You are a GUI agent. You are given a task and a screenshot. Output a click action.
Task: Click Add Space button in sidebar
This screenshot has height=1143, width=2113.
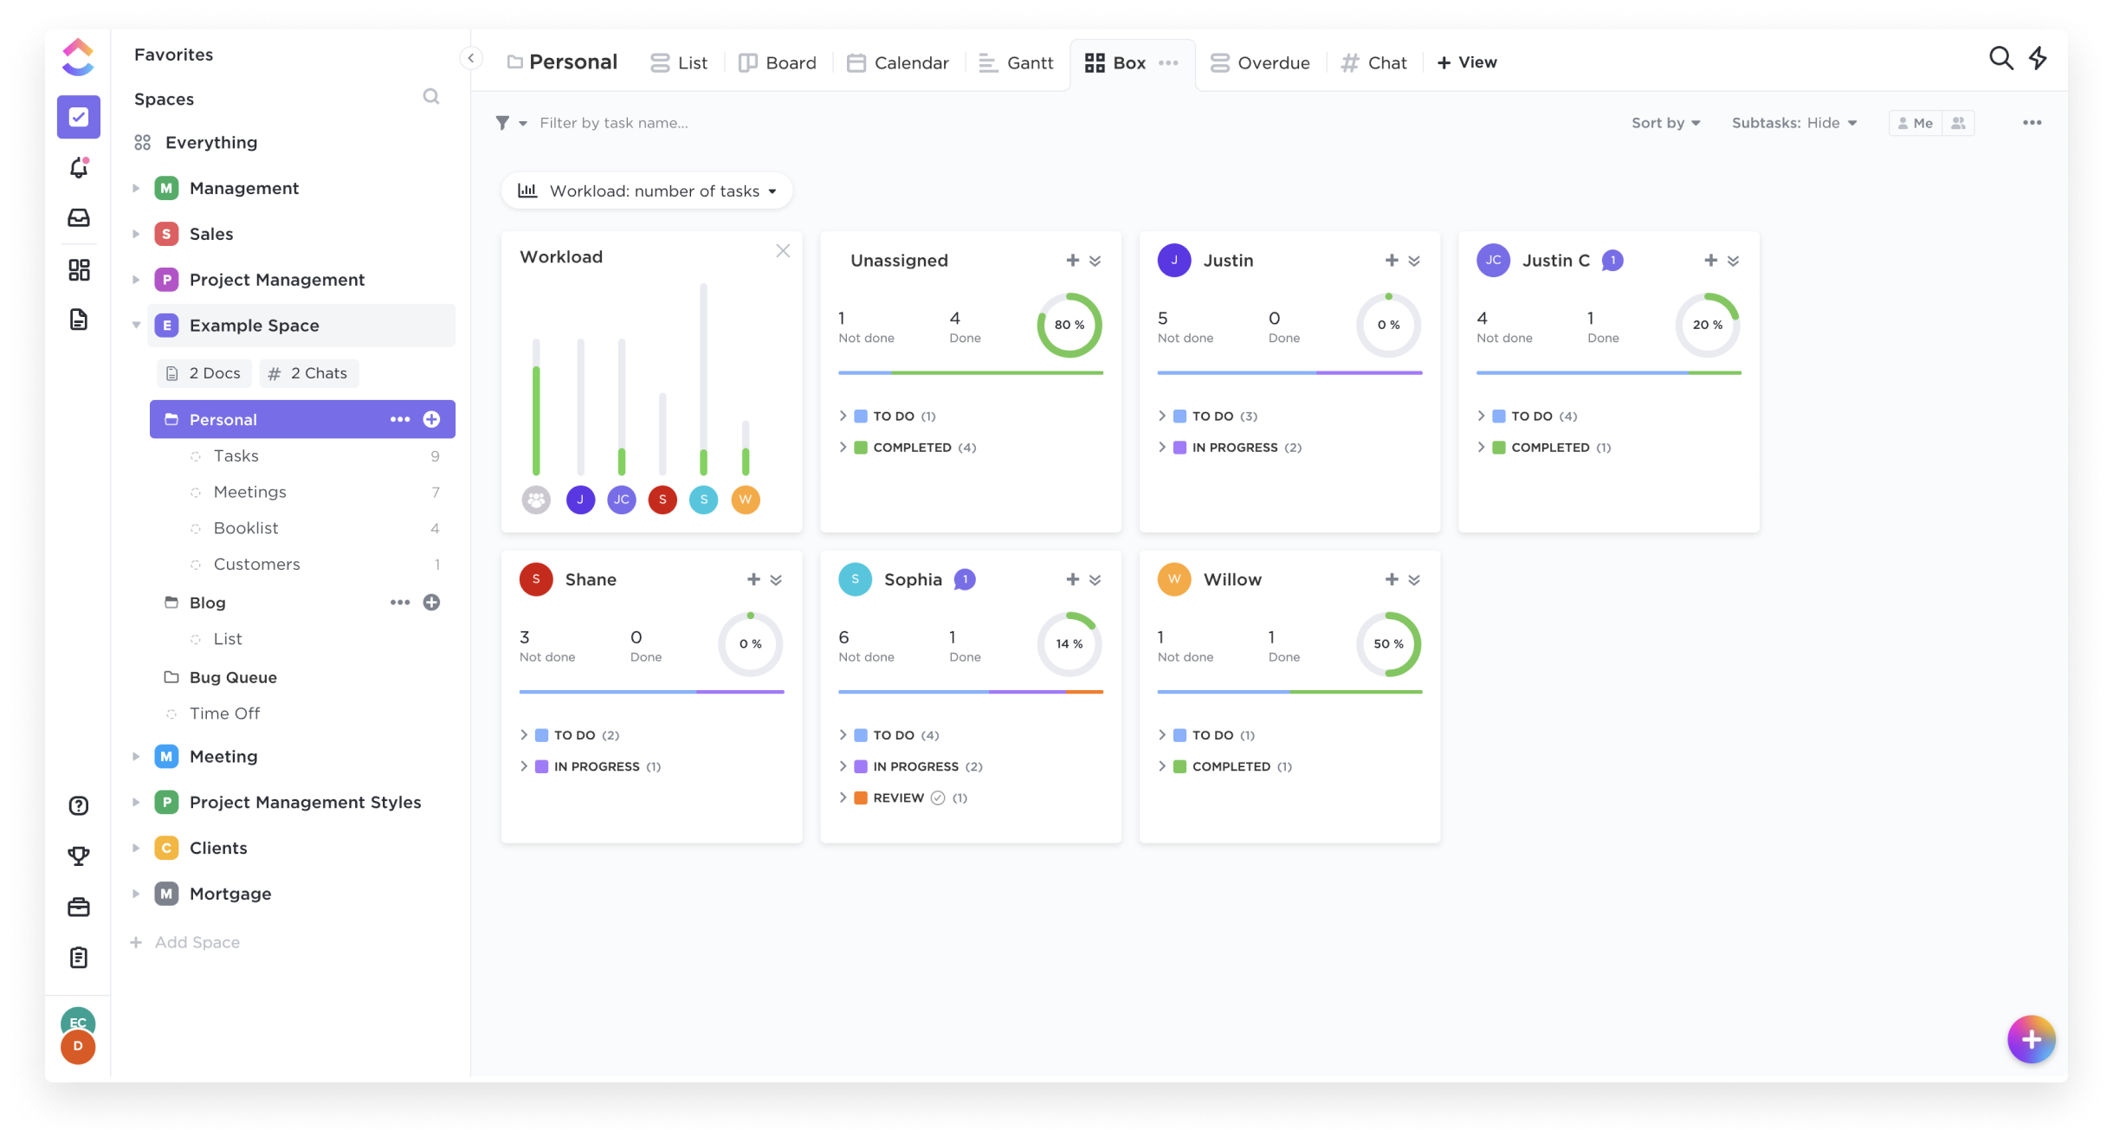[x=197, y=942]
